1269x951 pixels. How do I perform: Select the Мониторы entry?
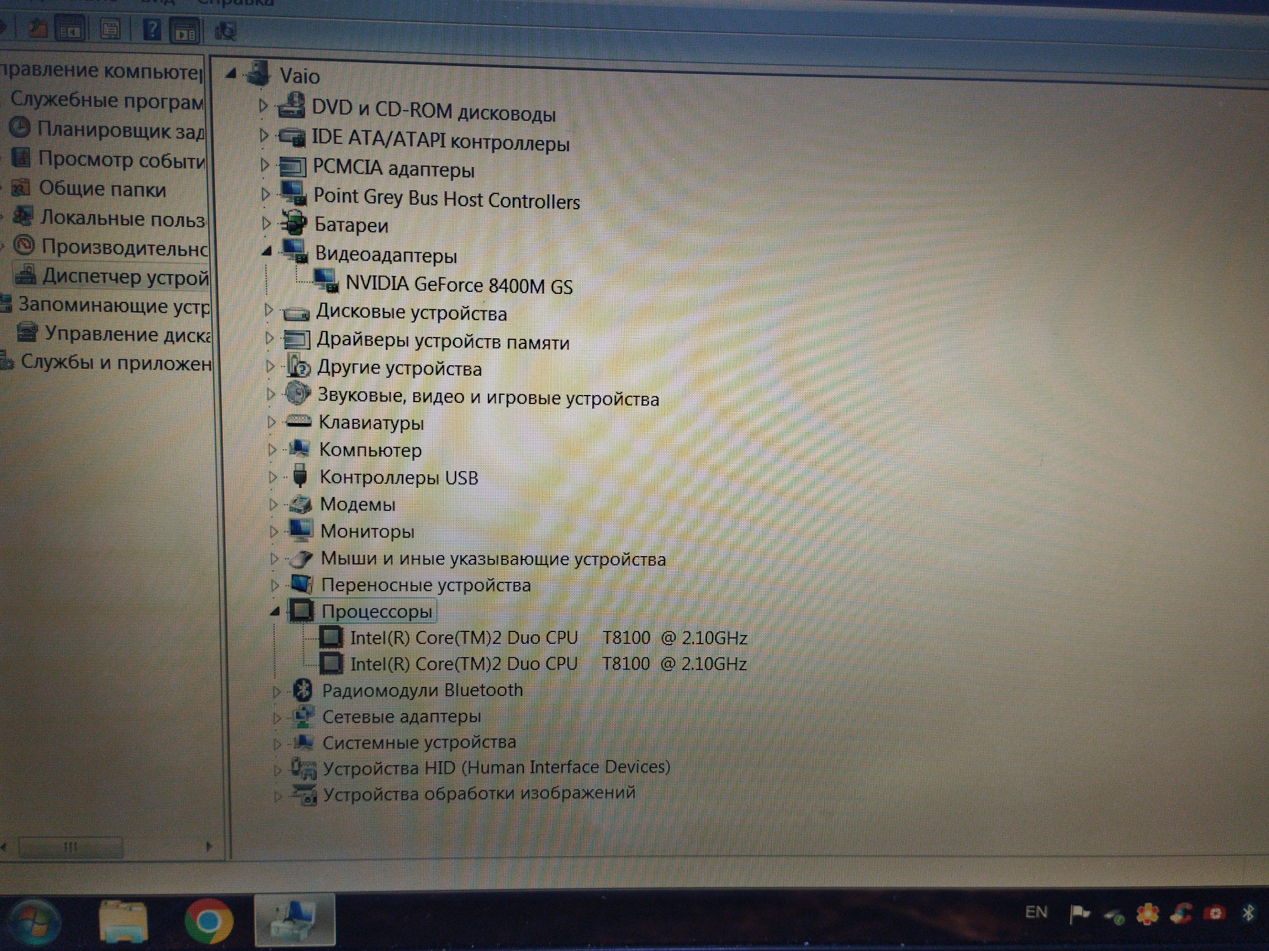tap(367, 531)
